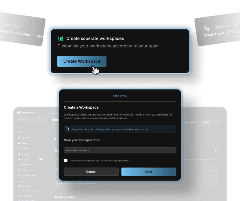Open the Enterprise upgrade link
The image size is (240, 201).
click(103, 129)
